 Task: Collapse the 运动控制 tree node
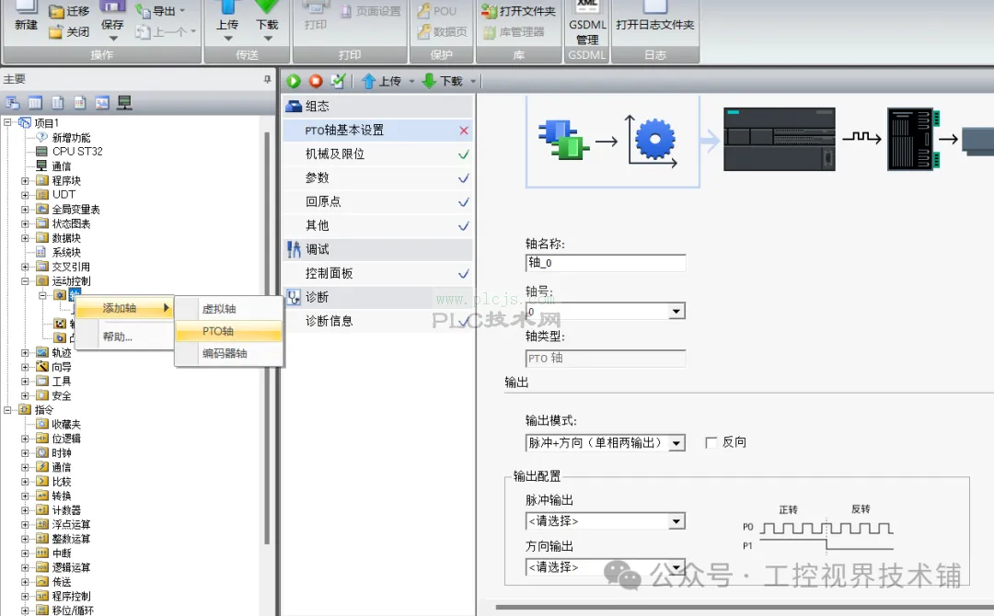tap(26, 281)
